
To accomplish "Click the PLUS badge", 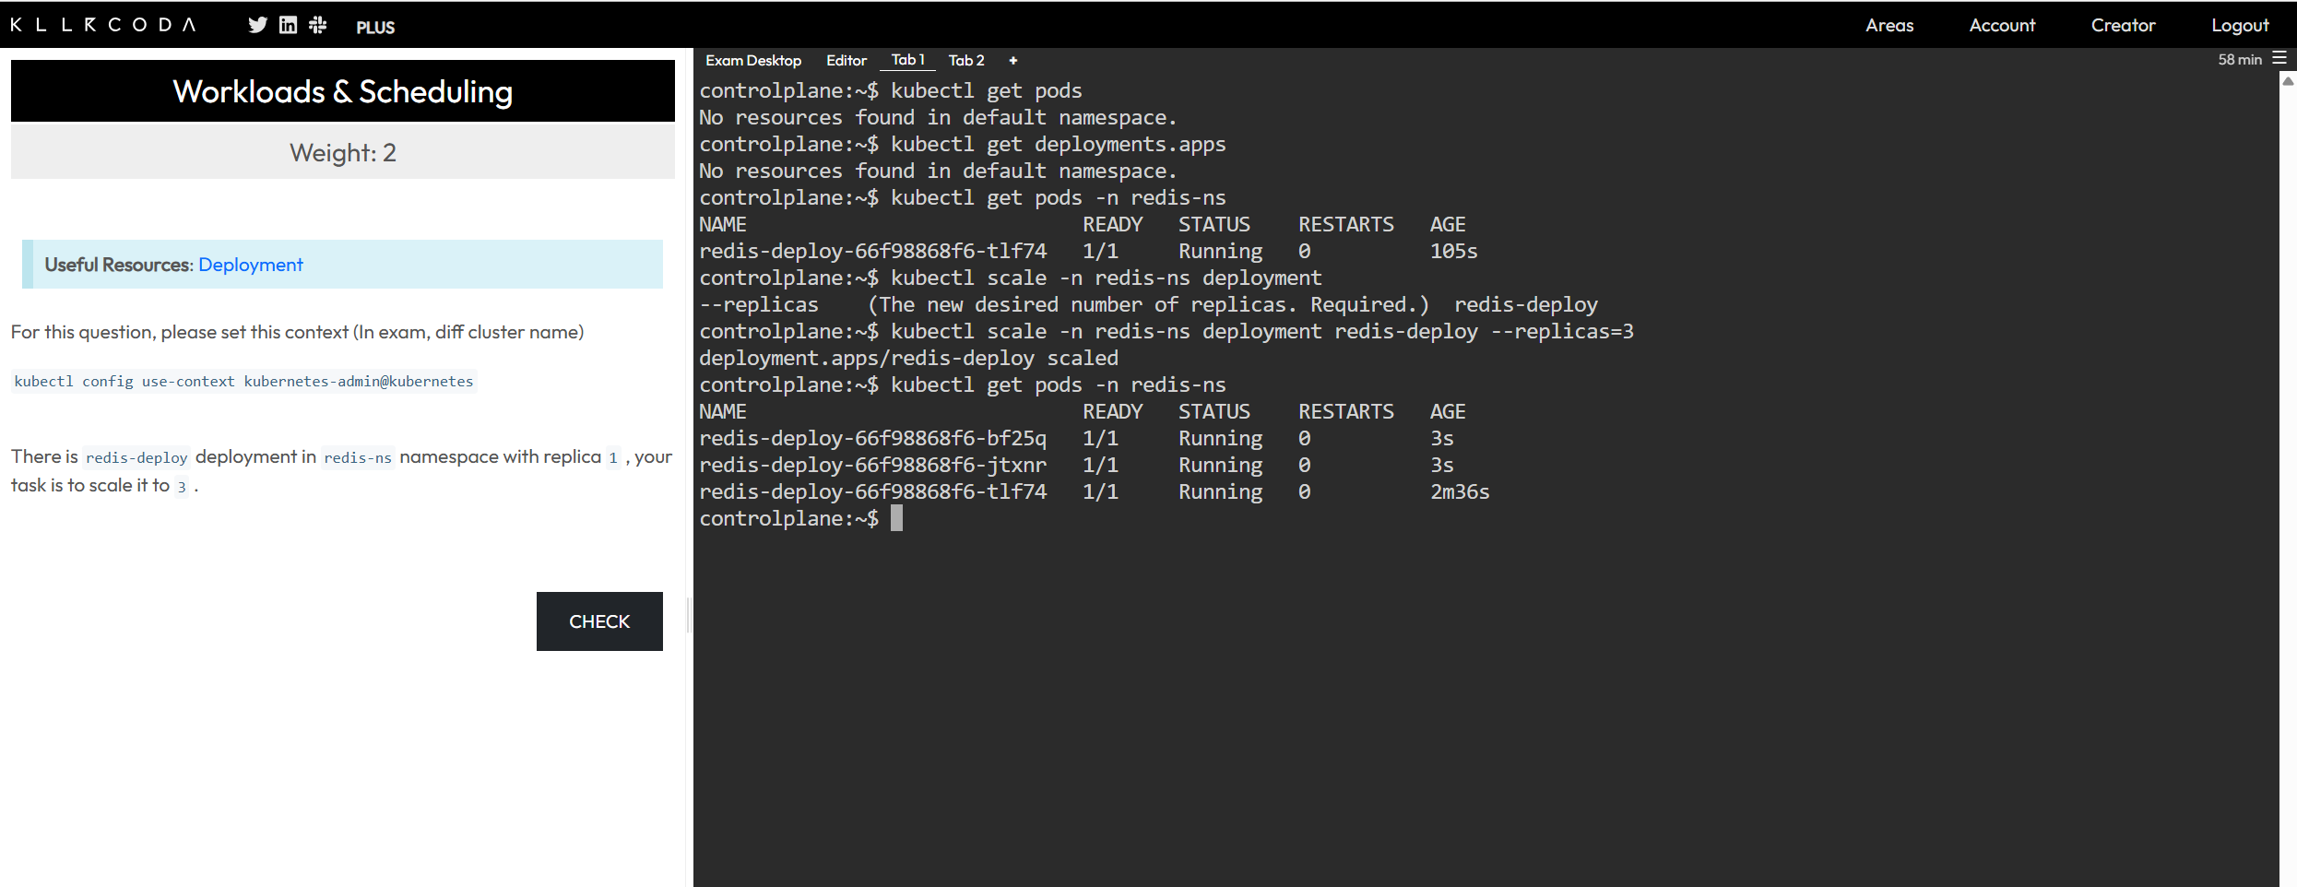I will (375, 28).
